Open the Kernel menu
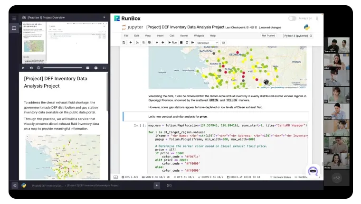Viewport: 361px width, 204px height. click(184, 36)
